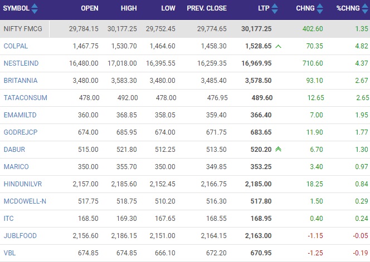Click GODREJCP LTP value 683.65
The image size is (370, 262).
point(261,132)
